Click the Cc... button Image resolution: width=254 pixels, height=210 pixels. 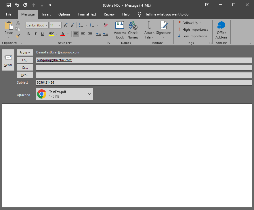coord(25,68)
